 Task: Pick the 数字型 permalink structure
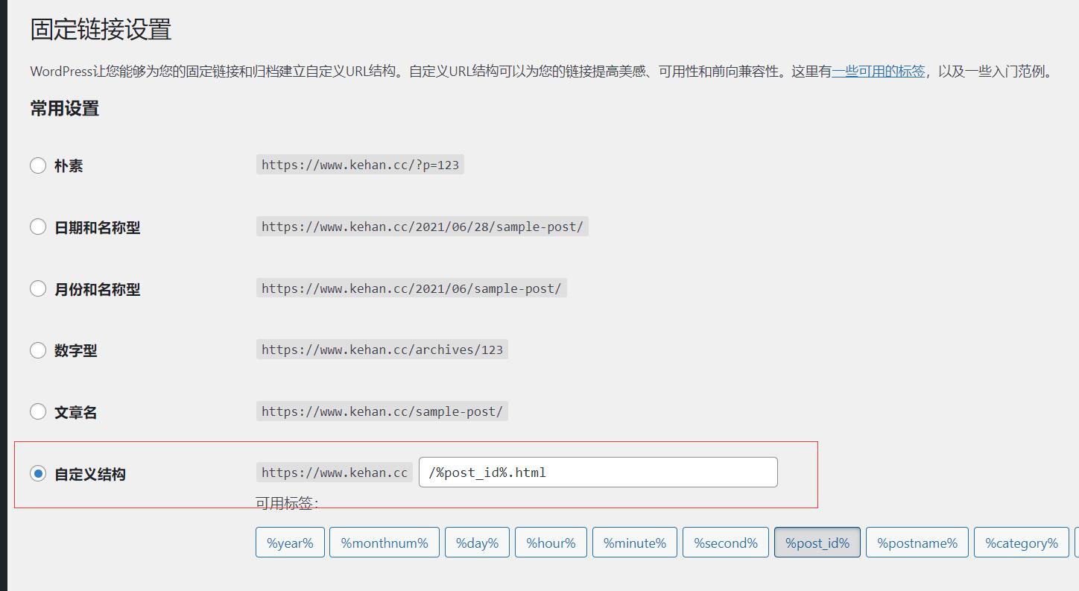38,350
